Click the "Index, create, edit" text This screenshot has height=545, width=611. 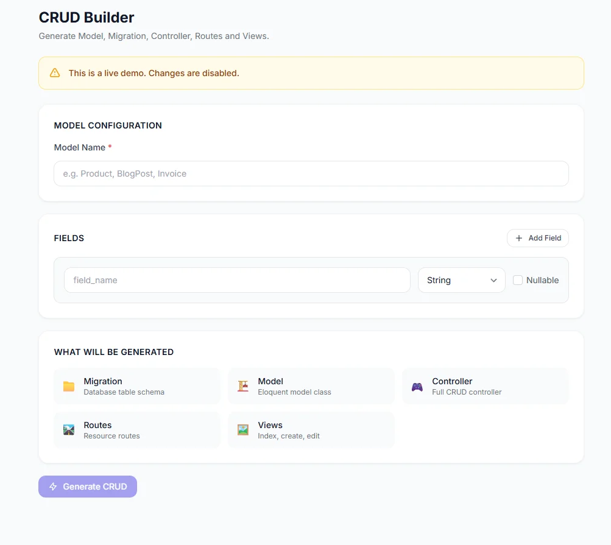pos(289,436)
